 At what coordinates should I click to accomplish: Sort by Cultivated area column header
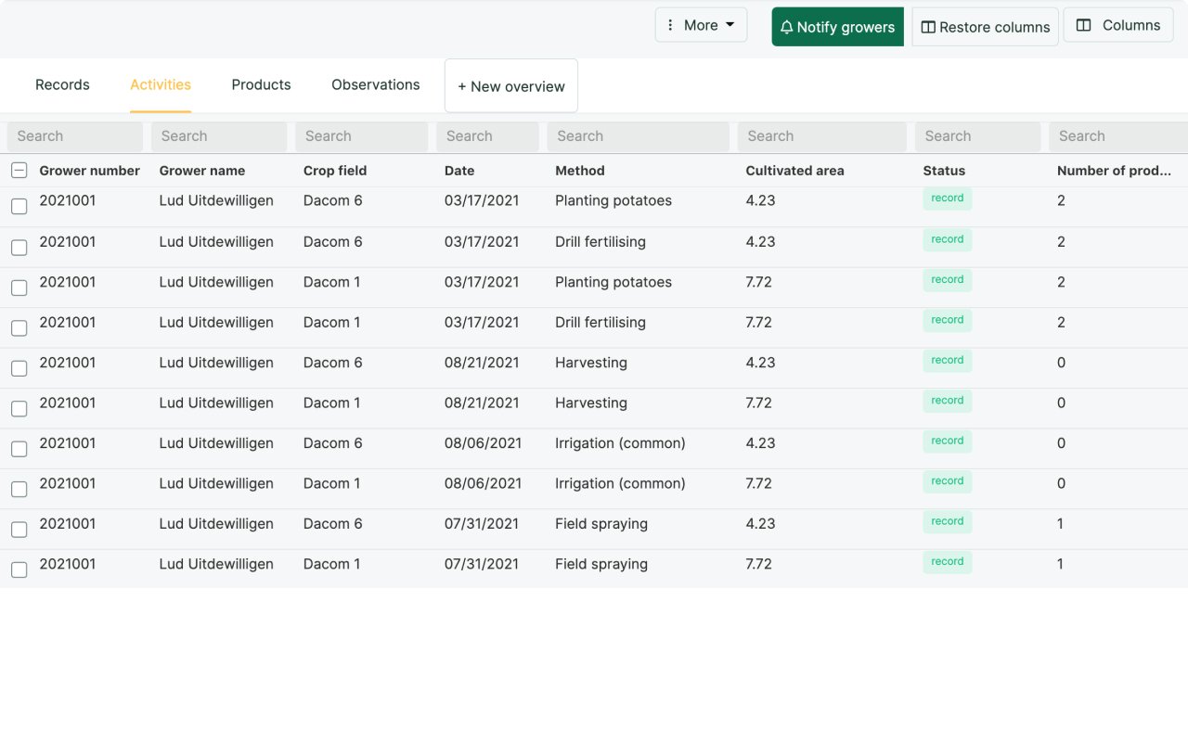[x=795, y=171]
